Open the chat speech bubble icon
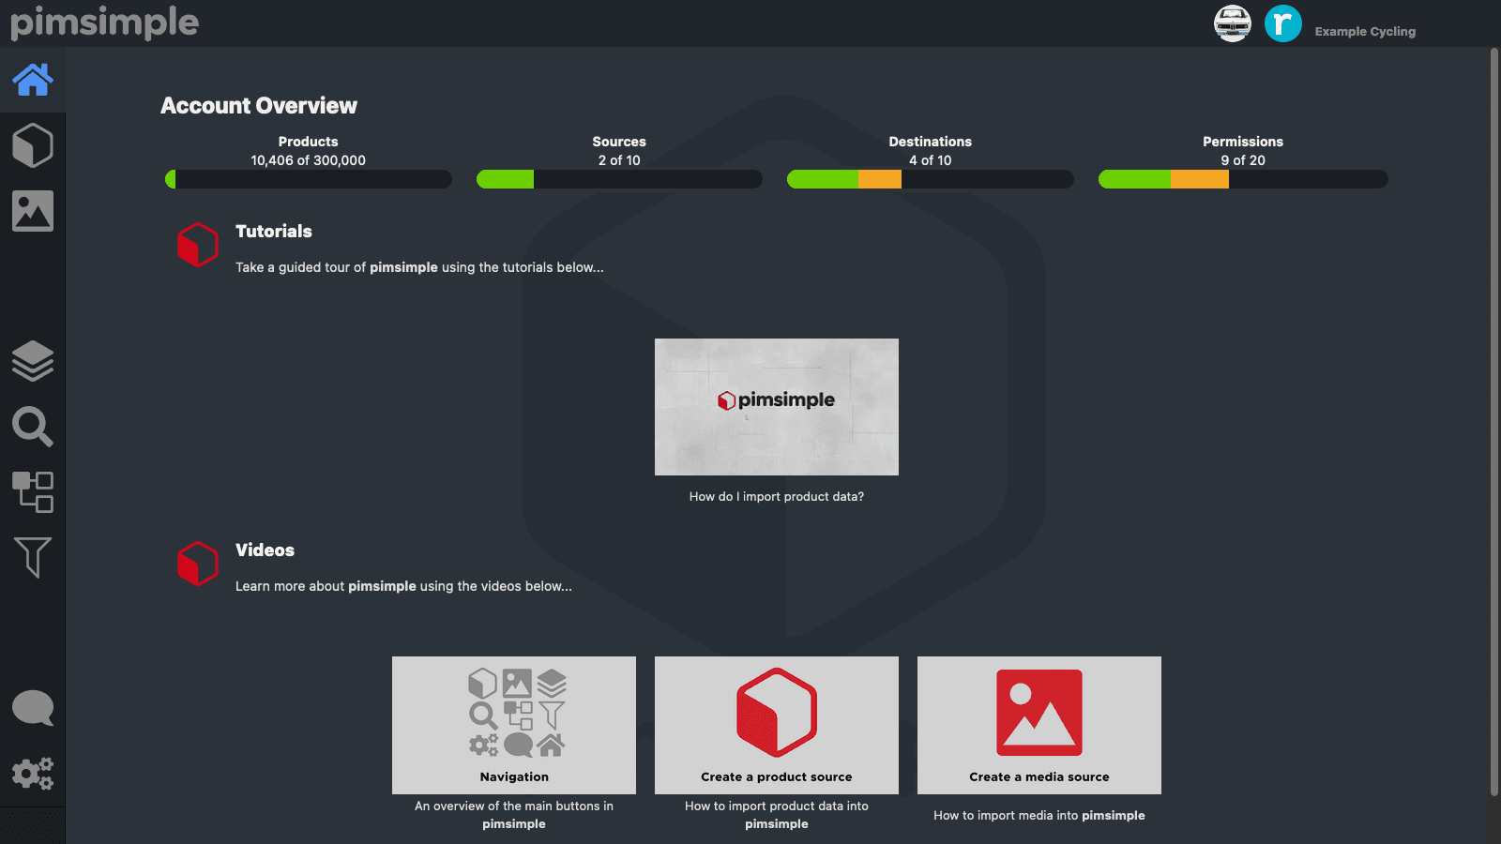This screenshot has height=844, width=1501. 32,708
